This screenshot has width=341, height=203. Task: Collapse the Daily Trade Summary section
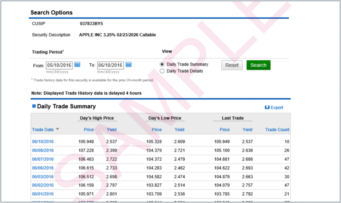pos(34,107)
